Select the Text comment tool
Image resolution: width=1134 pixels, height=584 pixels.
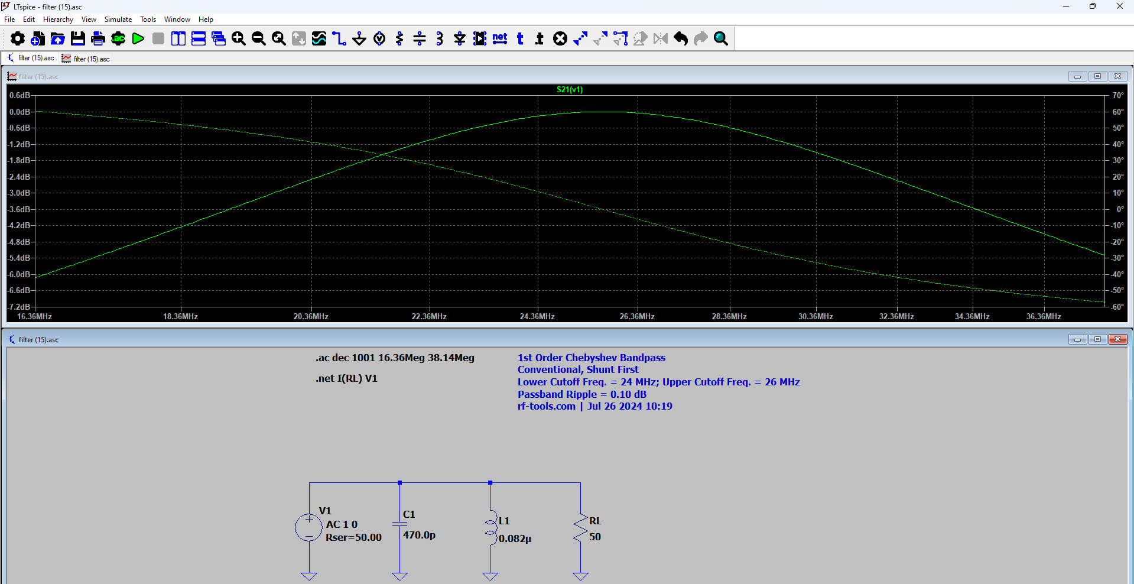(x=520, y=38)
